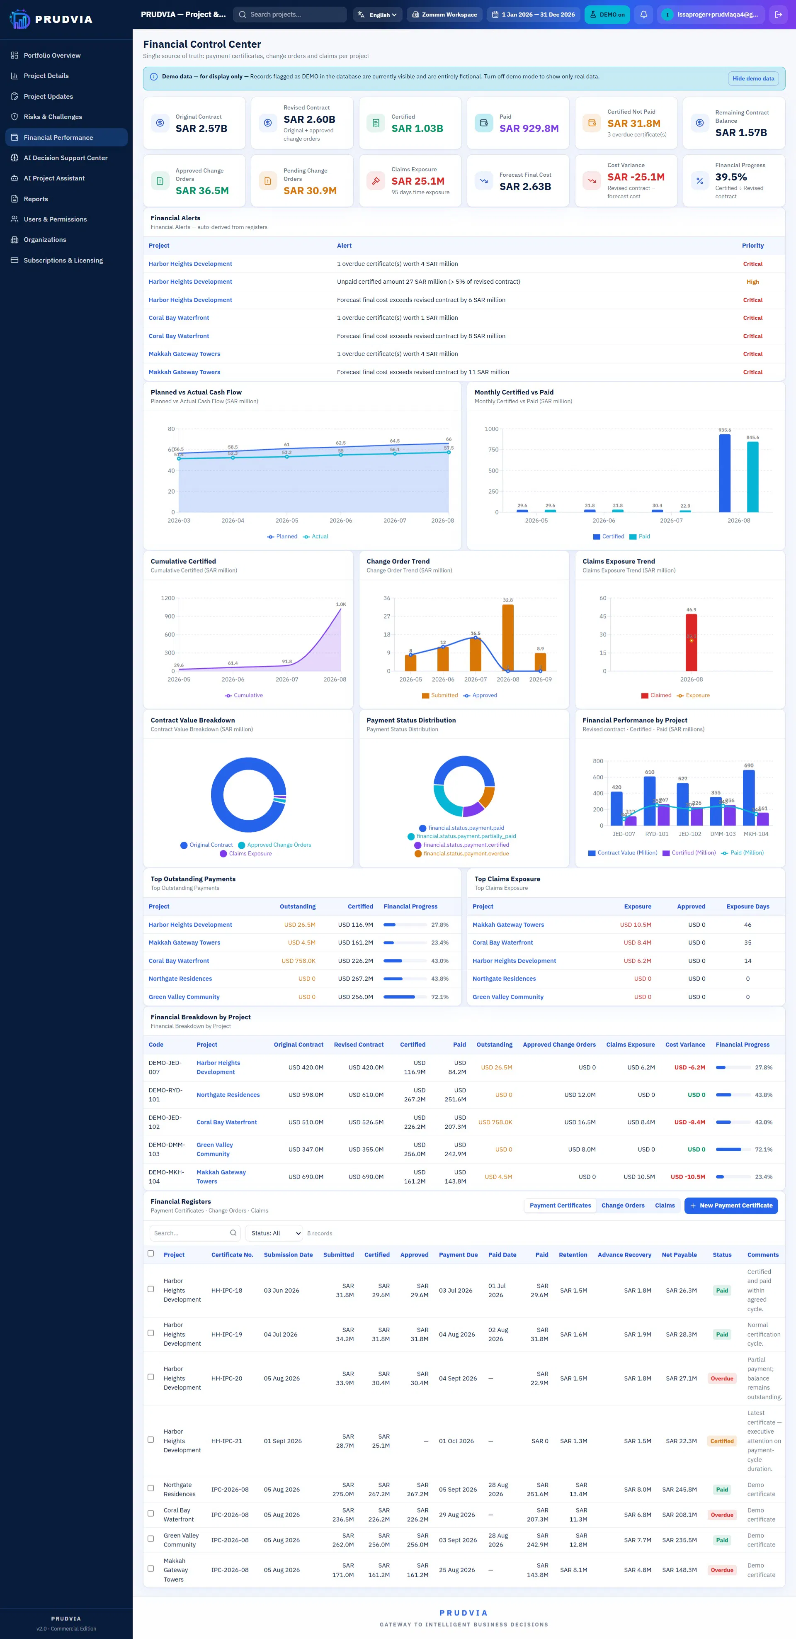Click the AI Decision Support brain icon
Viewport: 796px width, 1639px height.
tap(15, 158)
